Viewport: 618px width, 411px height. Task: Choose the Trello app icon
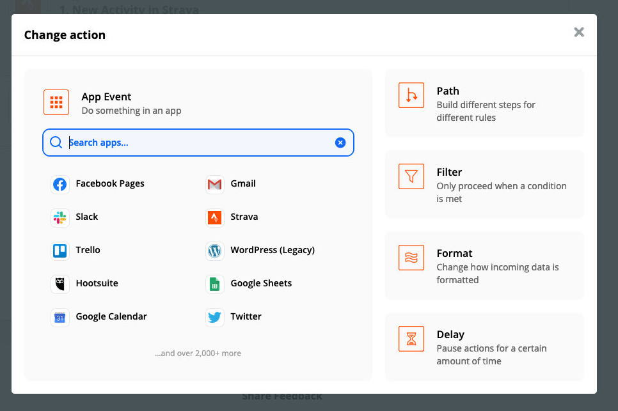coord(60,251)
